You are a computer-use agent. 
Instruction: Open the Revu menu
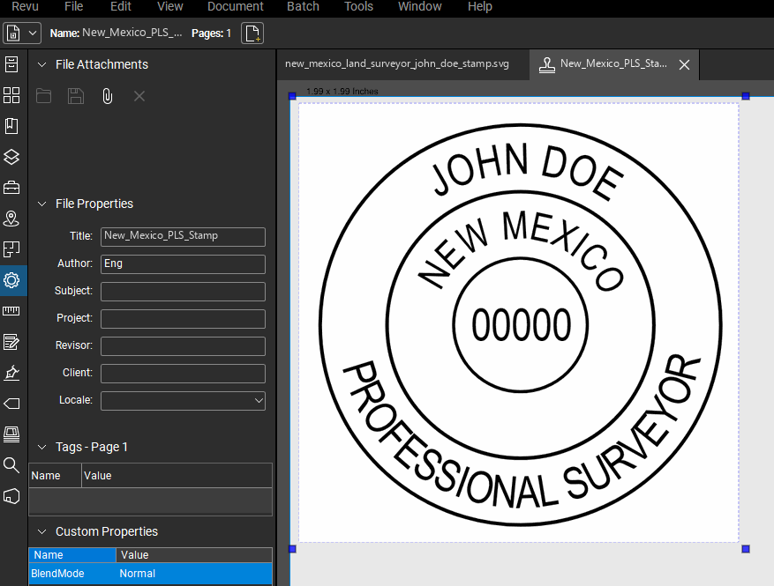26,6
